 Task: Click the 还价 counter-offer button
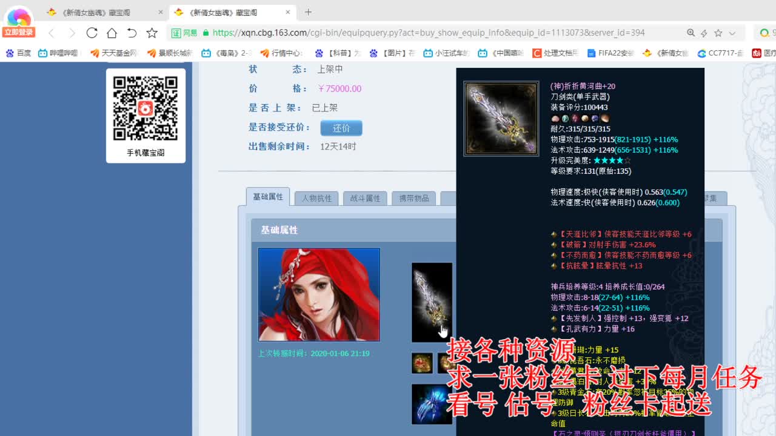[341, 128]
